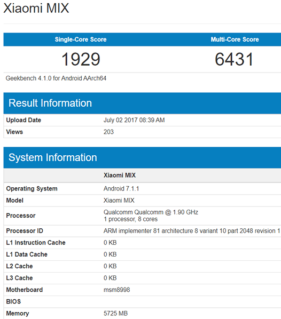
Task: Click the Memory row label
Action: click(18, 313)
